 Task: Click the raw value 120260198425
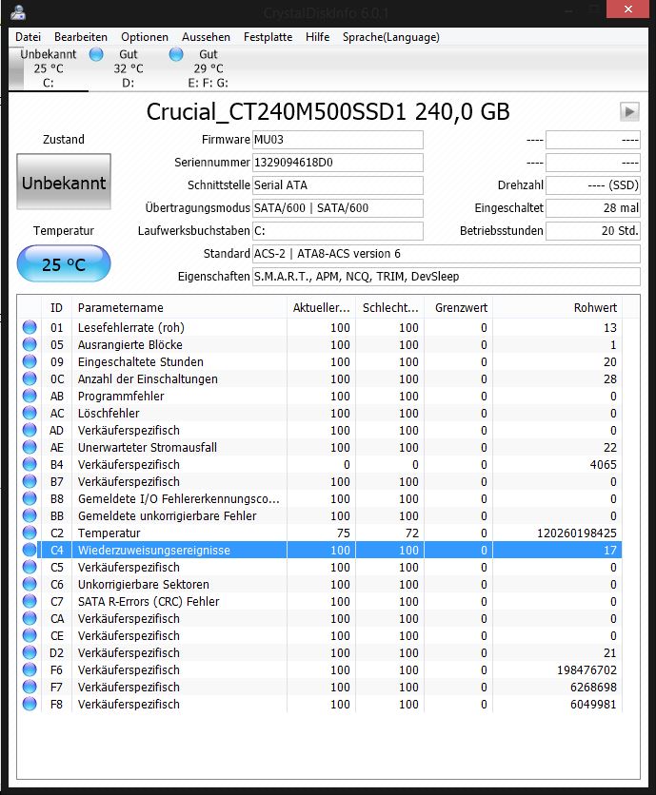pyautogui.click(x=577, y=533)
